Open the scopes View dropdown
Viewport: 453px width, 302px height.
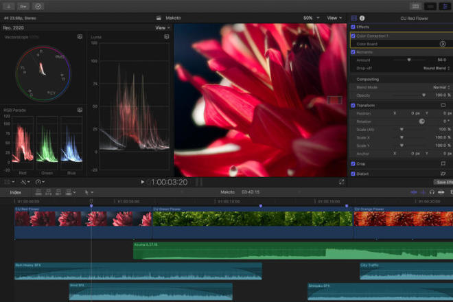(x=163, y=27)
